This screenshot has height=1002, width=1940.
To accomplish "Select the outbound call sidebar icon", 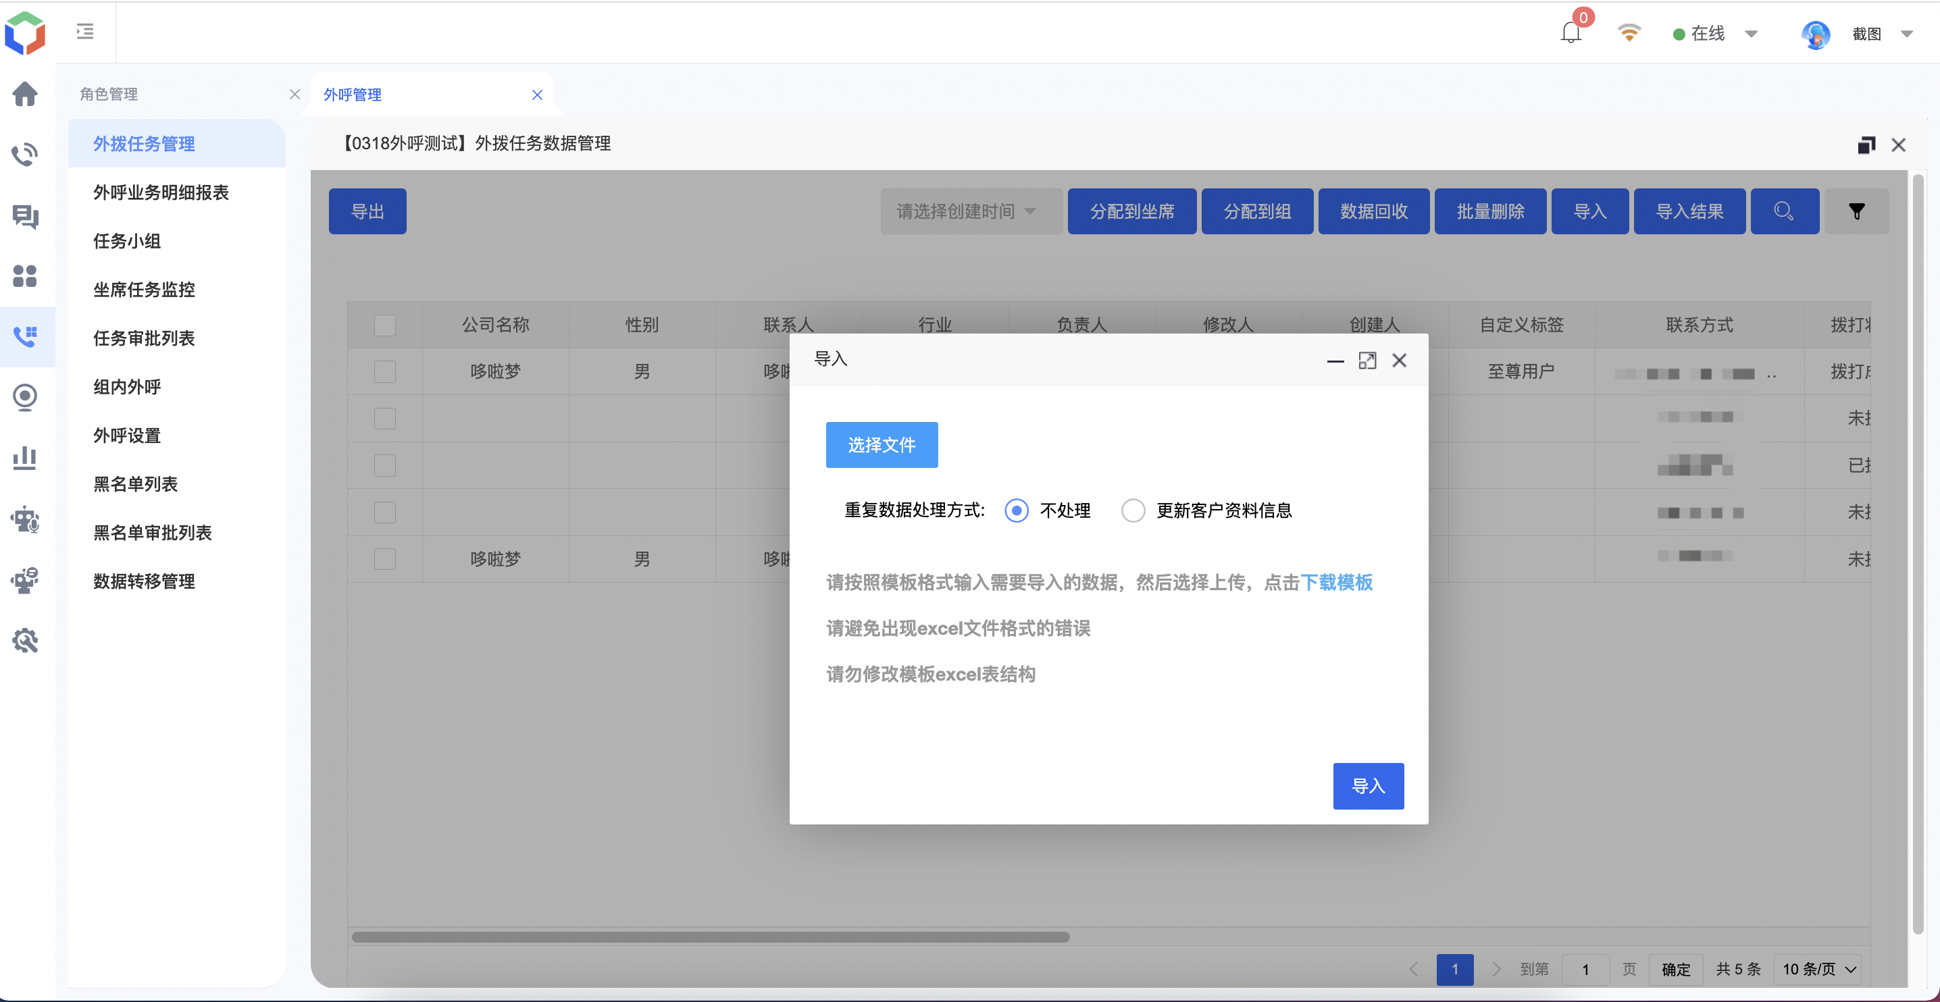I will point(25,336).
